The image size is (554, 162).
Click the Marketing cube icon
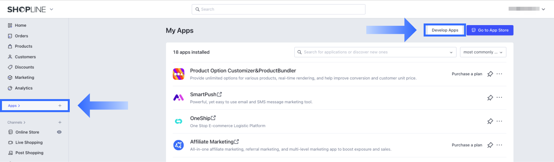tap(10, 78)
